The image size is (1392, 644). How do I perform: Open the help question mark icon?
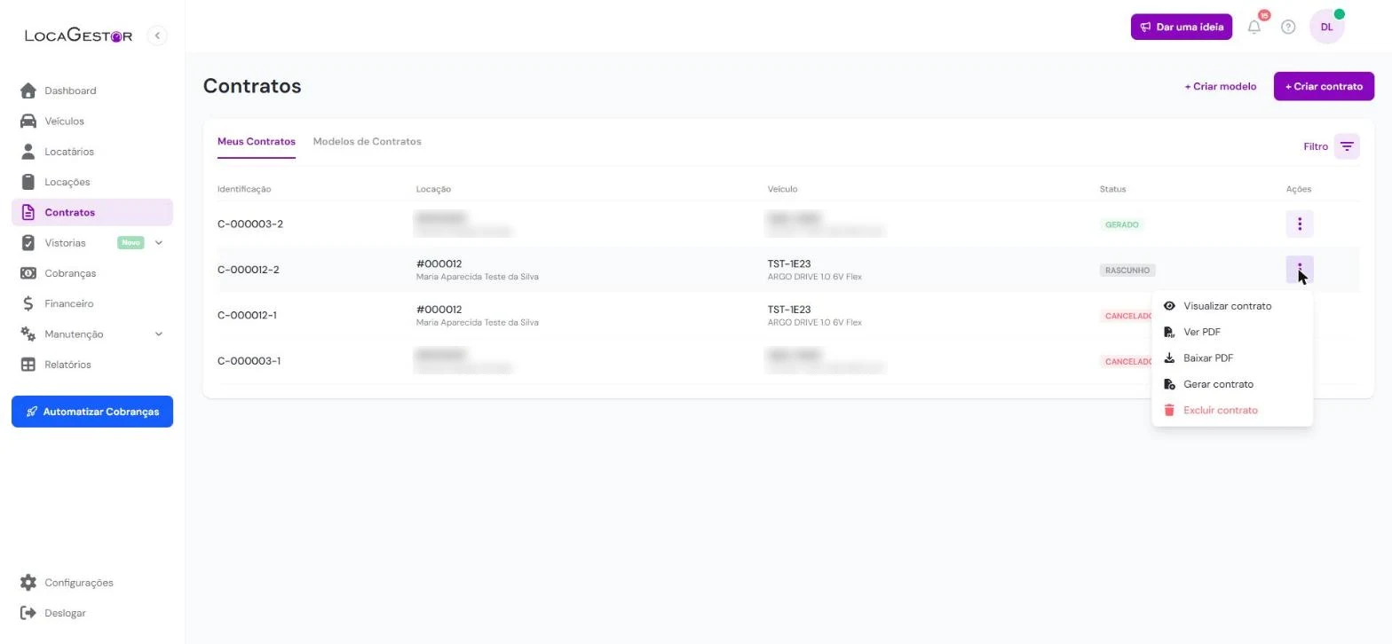(x=1288, y=27)
